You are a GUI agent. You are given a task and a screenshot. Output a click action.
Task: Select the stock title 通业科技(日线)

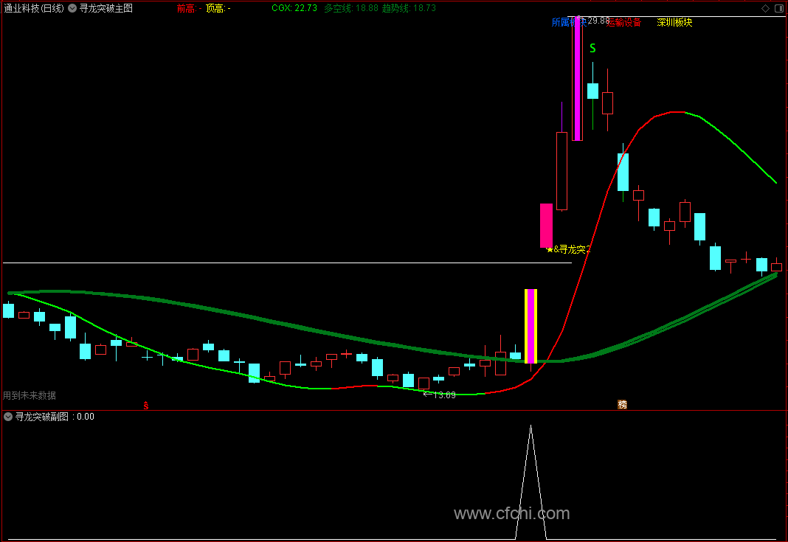click(x=34, y=8)
